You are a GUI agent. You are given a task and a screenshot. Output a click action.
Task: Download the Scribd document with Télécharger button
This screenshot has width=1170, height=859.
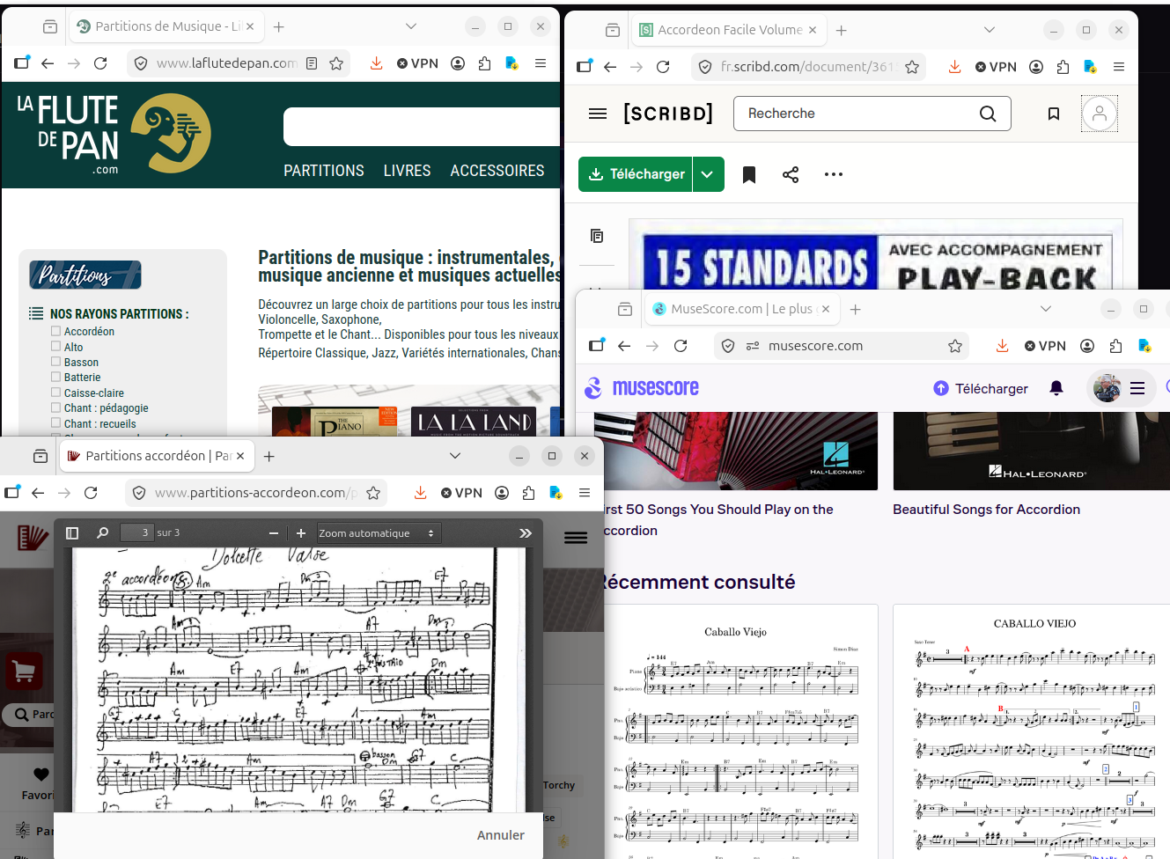tap(636, 174)
